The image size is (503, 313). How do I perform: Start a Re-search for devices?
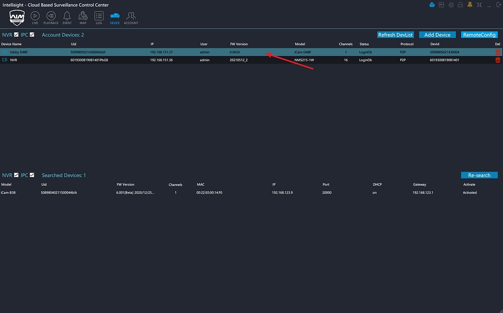click(x=479, y=175)
